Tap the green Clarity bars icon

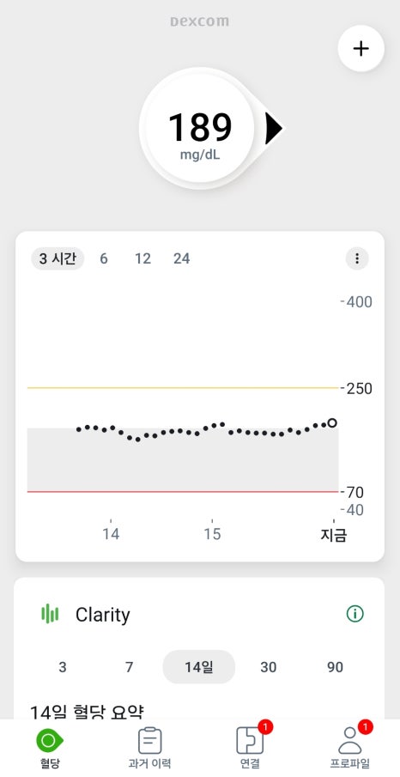pyautogui.click(x=50, y=614)
